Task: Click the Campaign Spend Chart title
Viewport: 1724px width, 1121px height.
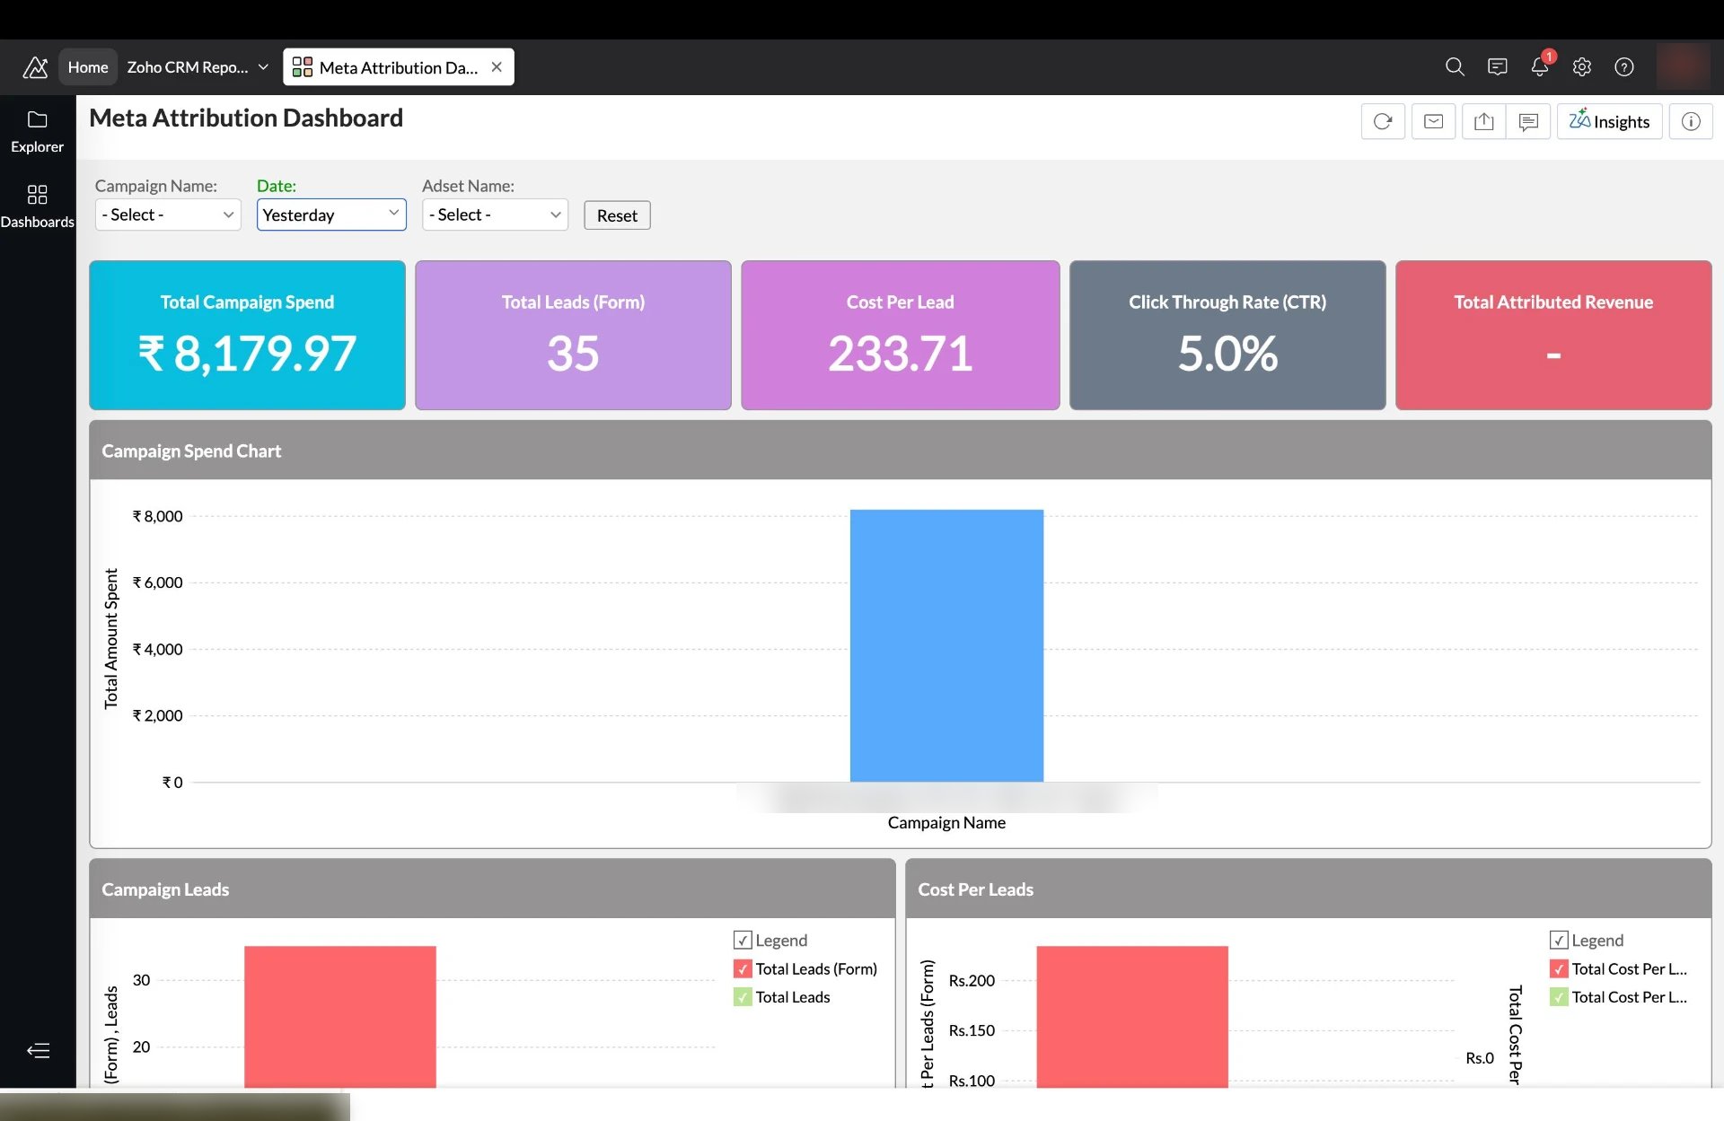Action: (191, 451)
